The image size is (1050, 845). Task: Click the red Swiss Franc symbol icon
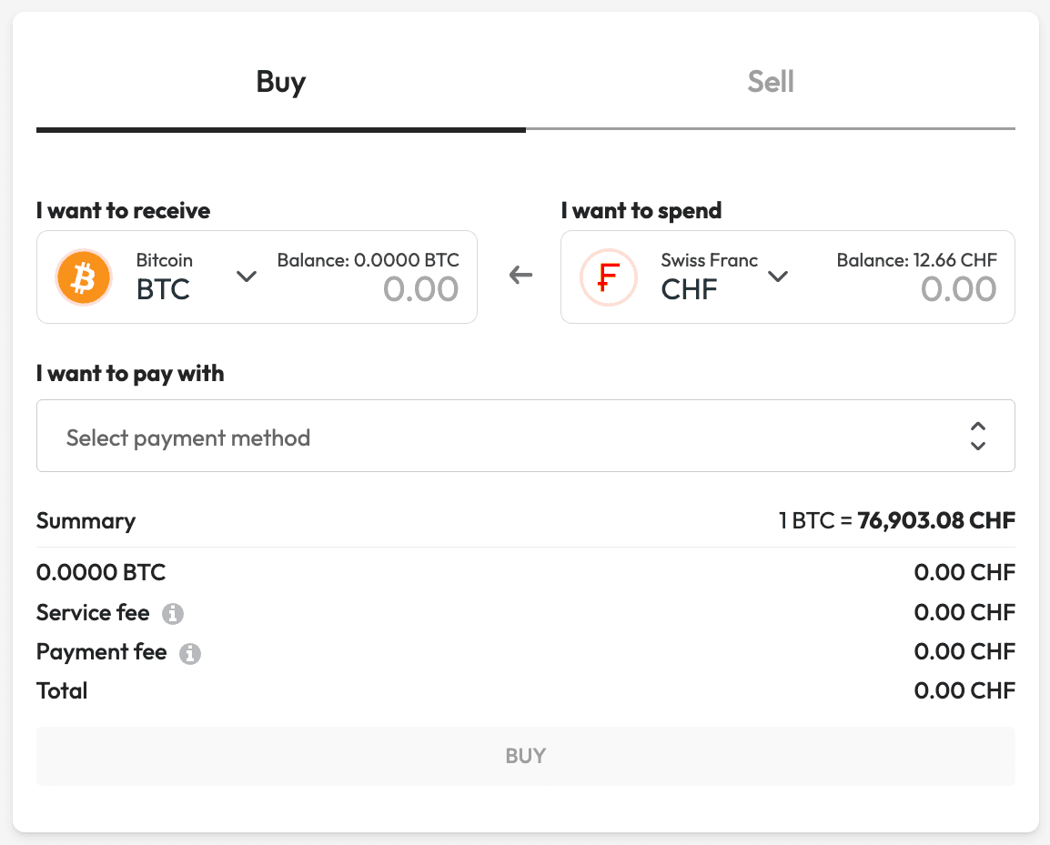pos(608,277)
